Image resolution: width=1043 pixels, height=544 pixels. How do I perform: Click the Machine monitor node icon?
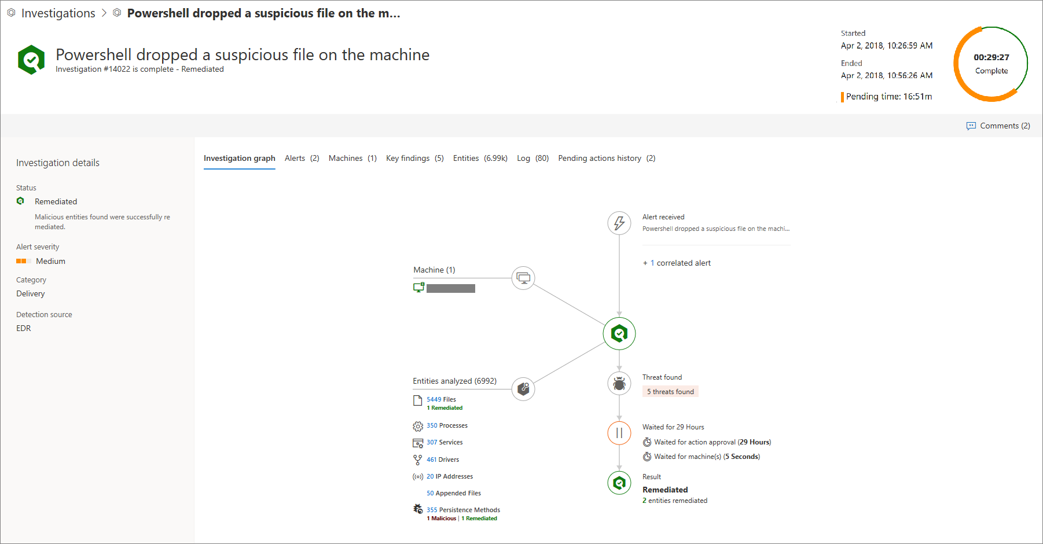pos(523,278)
